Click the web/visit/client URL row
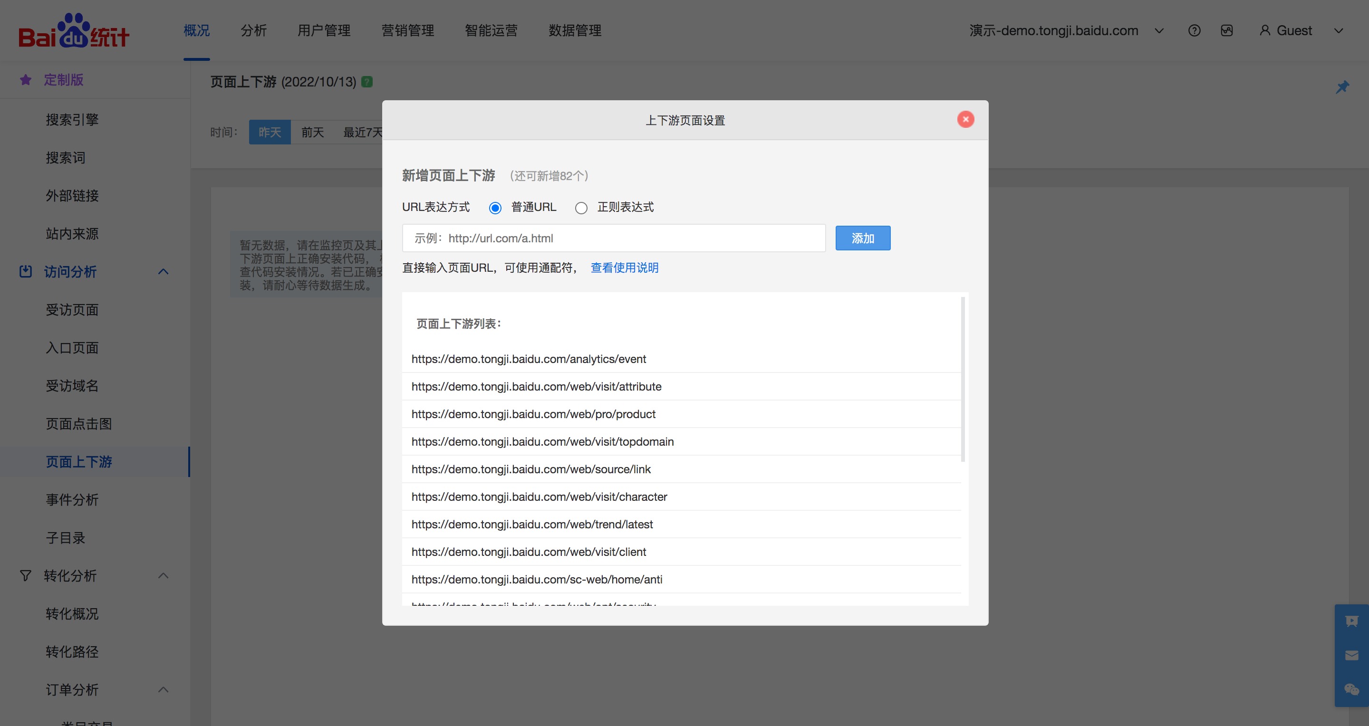The height and width of the screenshot is (726, 1369). 681,552
